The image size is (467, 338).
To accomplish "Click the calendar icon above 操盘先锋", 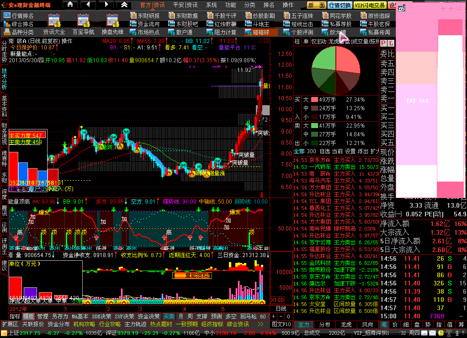I will pyautogui.click(x=112, y=20).
